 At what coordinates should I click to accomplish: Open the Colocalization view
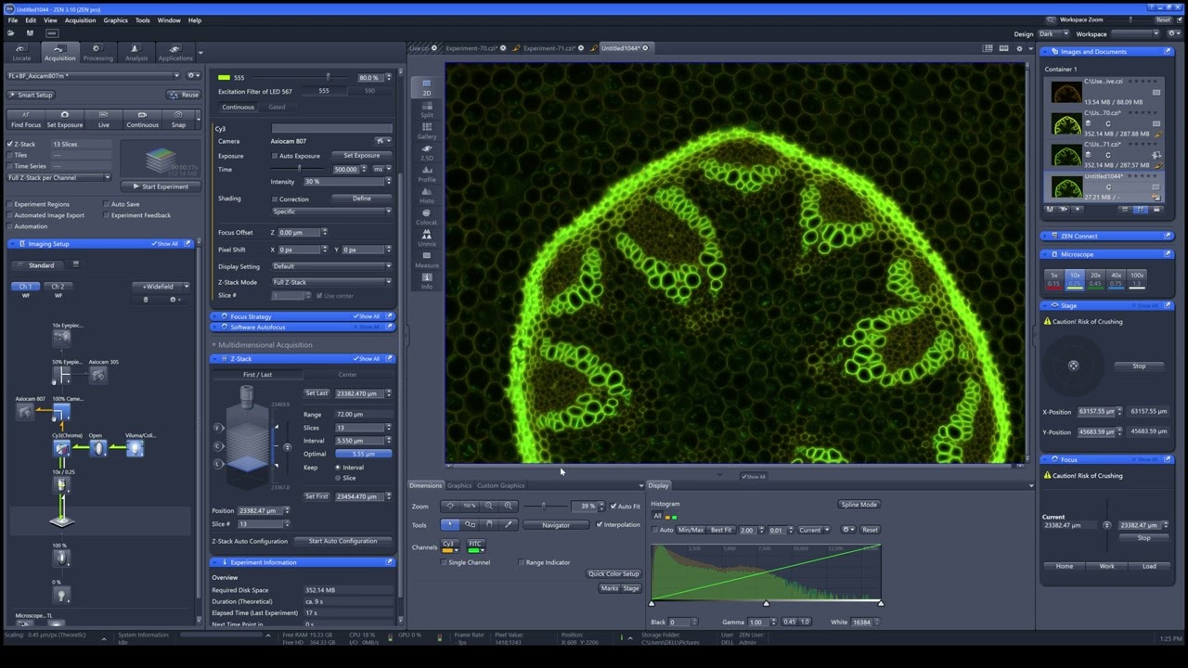(427, 216)
